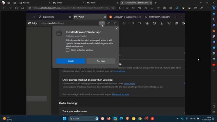
Task: Open Collections in outer toolbar
Action: pos(139,8)
